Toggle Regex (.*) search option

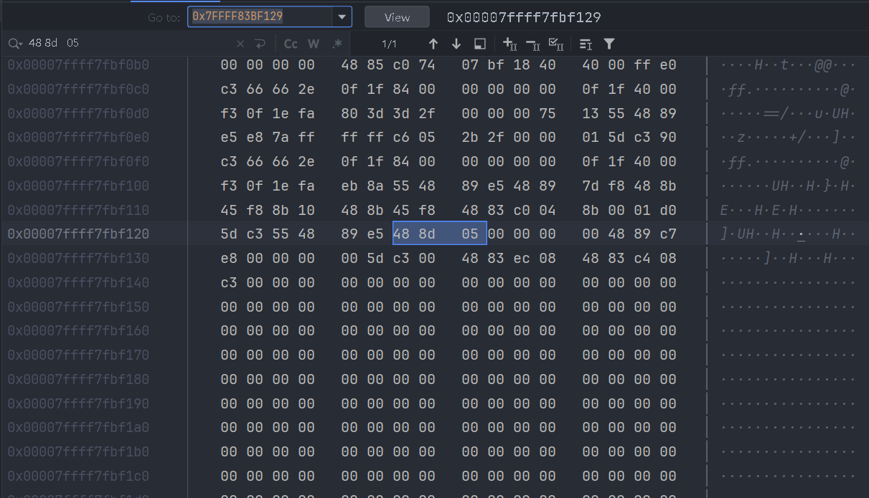point(337,44)
